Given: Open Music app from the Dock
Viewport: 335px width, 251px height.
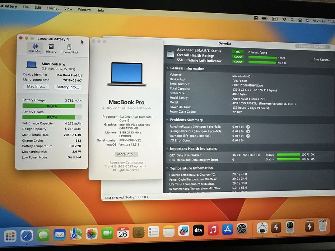Looking at the screenshot, I should tap(213, 230).
